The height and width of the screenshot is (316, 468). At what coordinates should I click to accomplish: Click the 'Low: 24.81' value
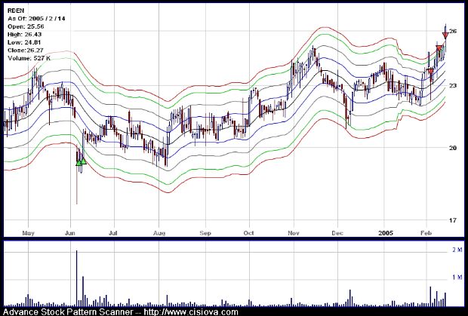tap(24, 42)
